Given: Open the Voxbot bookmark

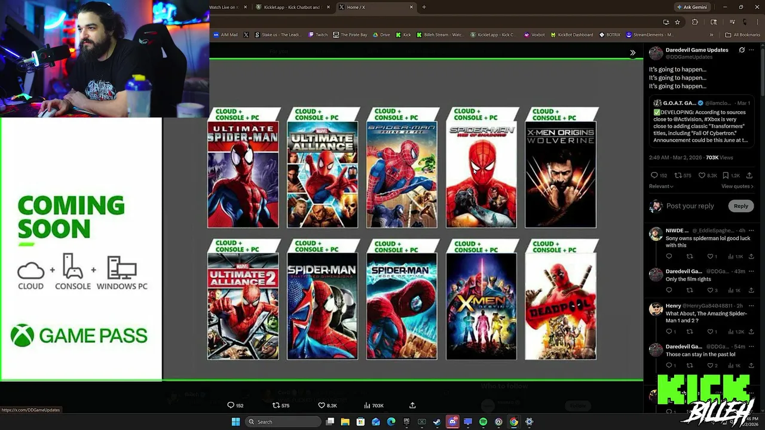Looking at the screenshot, I should coord(534,35).
